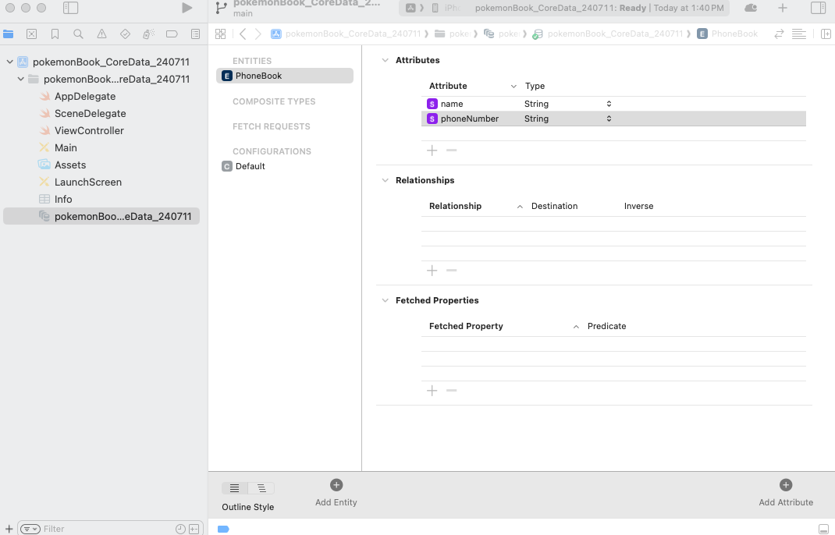The height and width of the screenshot is (535, 835).
Task: Sort by the Relationship column header
Action: coord(455,206)
